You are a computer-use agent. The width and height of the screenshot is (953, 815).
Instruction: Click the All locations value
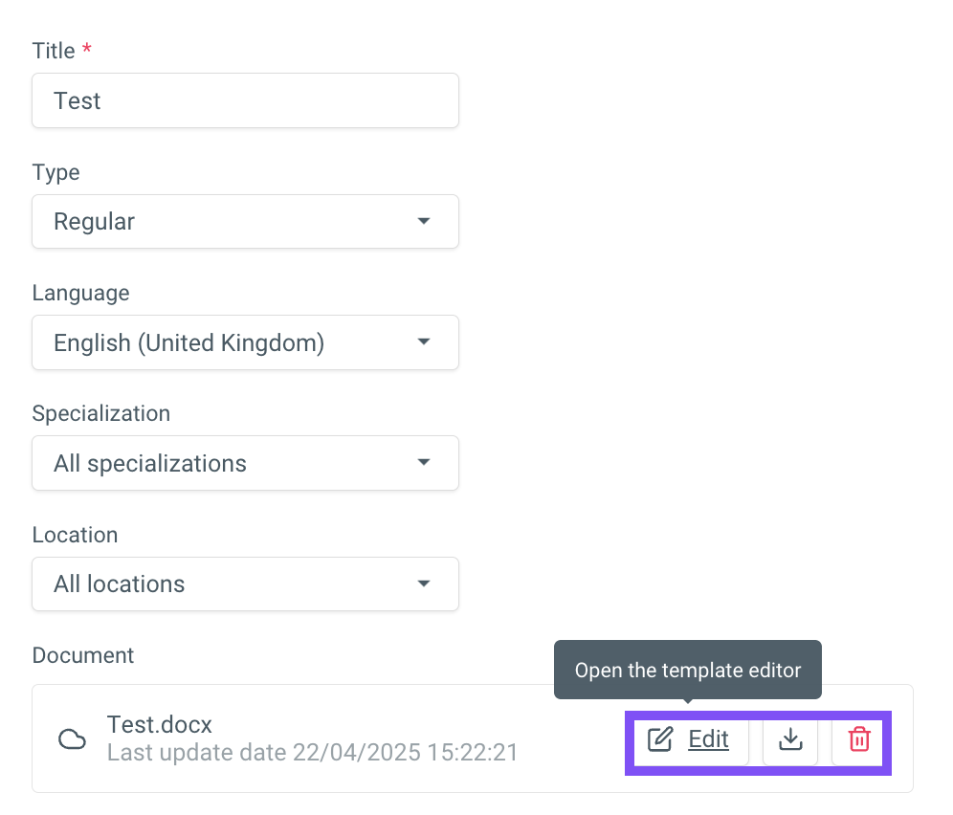point(119,584)
